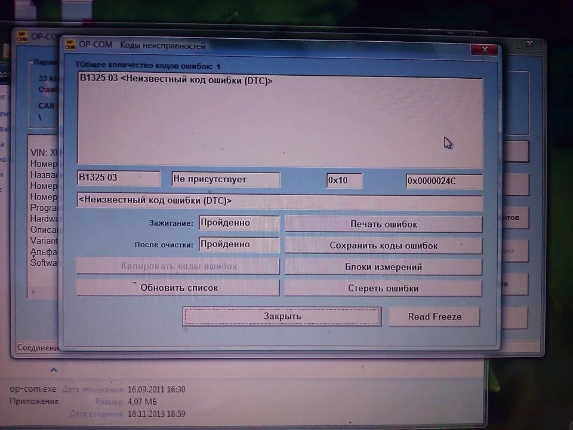Click Стереть ошибки button

[383, 288]
